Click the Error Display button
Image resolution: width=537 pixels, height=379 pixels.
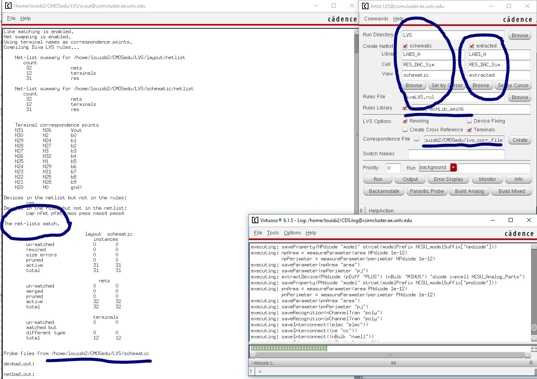448,179
